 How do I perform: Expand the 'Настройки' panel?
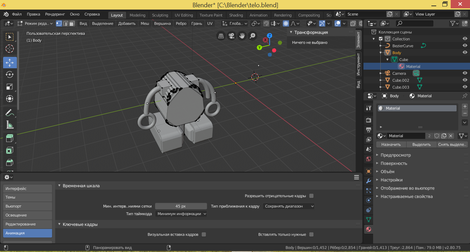(x=391, y=180)
